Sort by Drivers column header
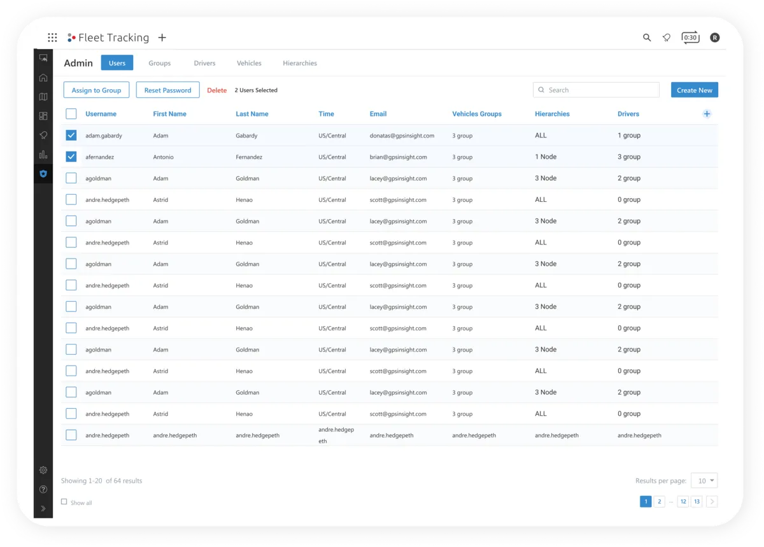Image resolution: width=764 pixels, height=547 pixels. (x=628, y=114)
